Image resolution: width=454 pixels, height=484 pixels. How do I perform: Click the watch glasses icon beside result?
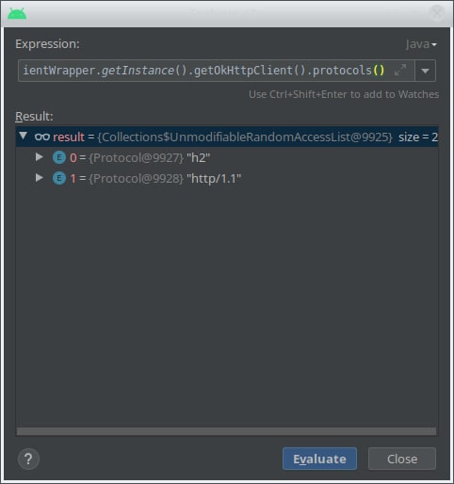(42, 137)
